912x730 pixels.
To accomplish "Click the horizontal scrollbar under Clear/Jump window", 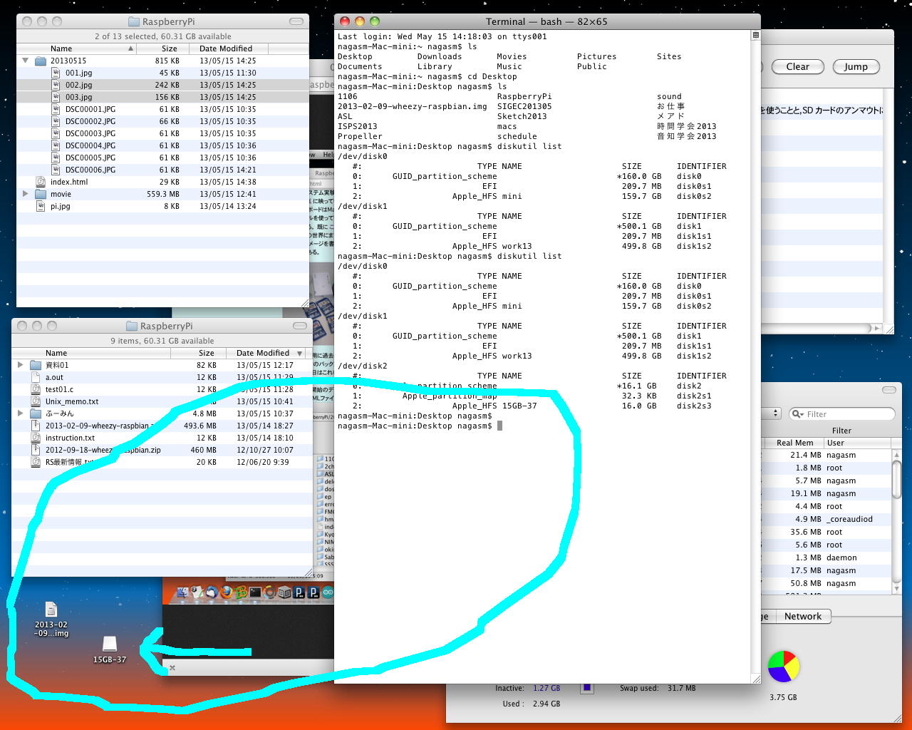I will (x=822, y=329).
